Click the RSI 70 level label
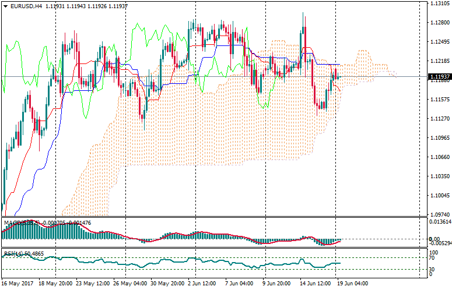 pos(433,257)
